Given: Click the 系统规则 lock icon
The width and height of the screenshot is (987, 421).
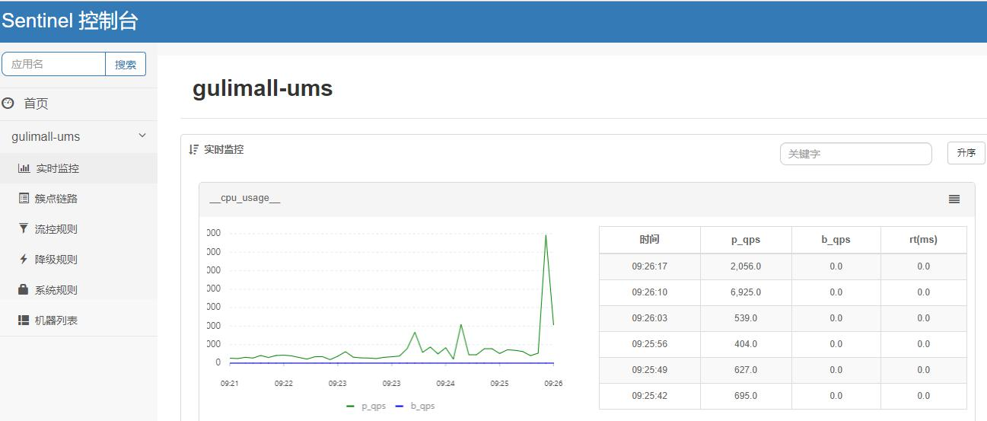Looking at the screenshot, I should click(x=24, y=289).
